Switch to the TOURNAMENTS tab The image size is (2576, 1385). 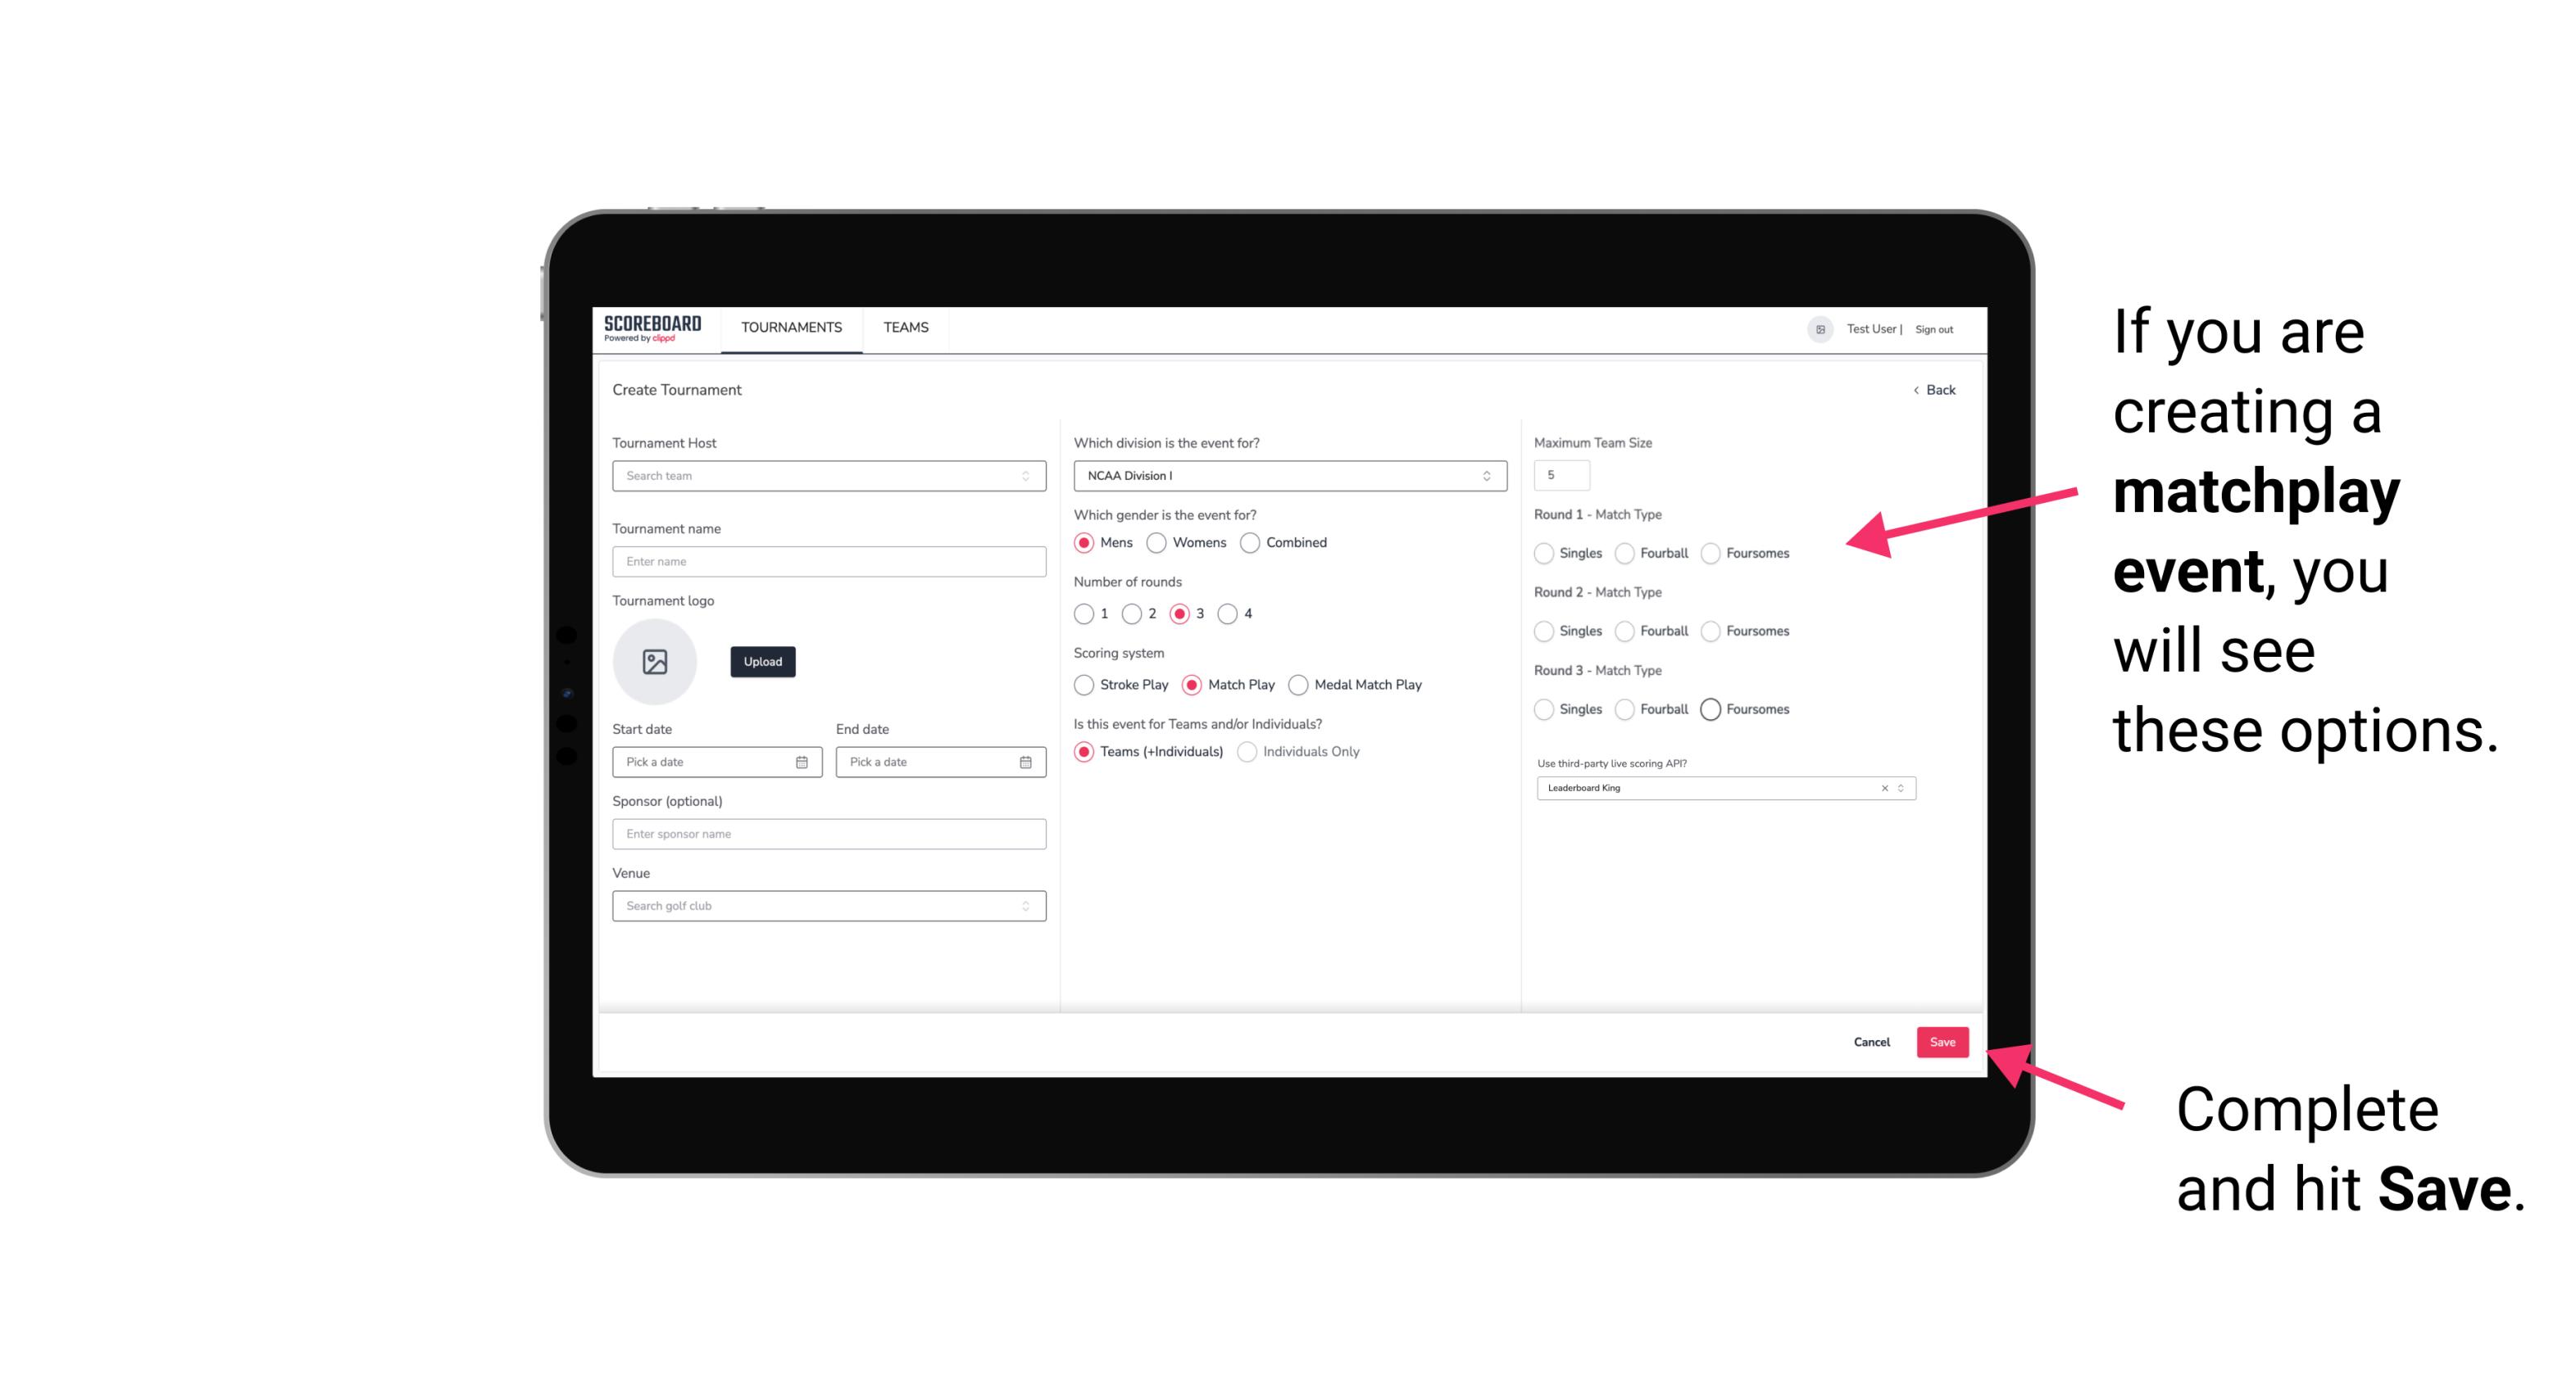790,328
